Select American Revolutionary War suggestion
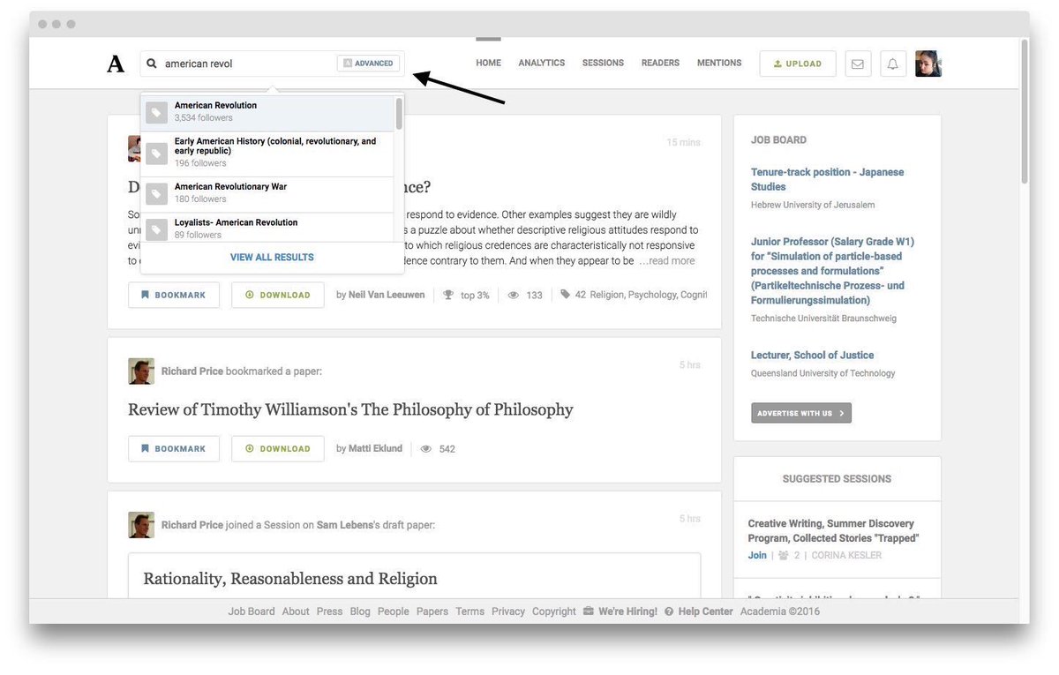Screen dimensions: 1059x675 tap(267, 193)
